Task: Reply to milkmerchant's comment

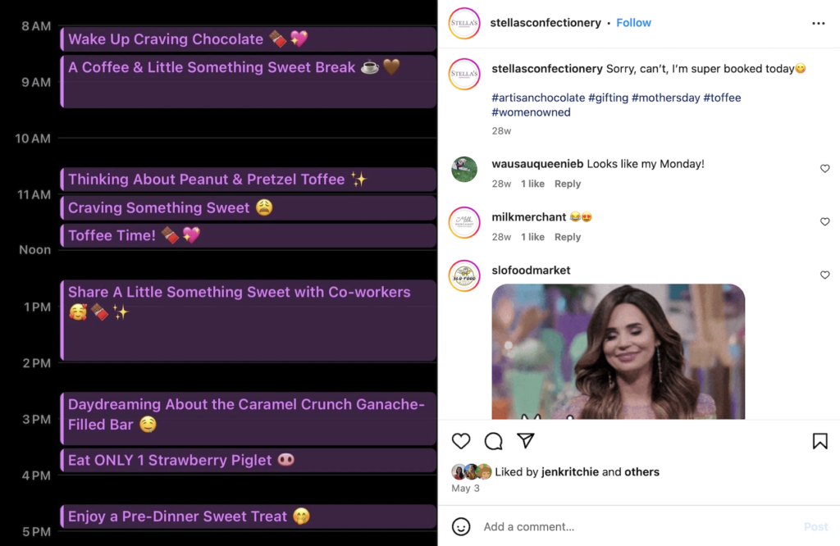Action: 567,237
